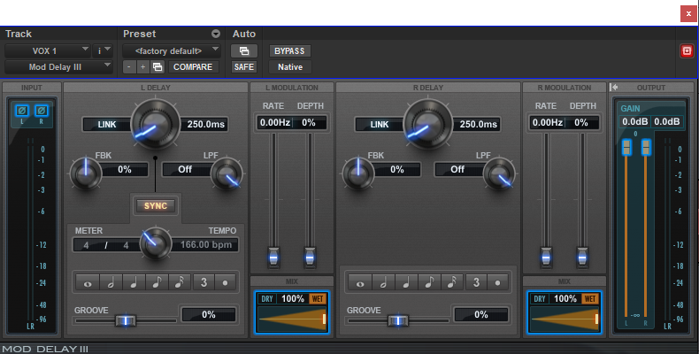This screenshot has width=699, height=354.
Task: Click the tempo knob between METER and TEMPO
Action: tap(156, 243)
